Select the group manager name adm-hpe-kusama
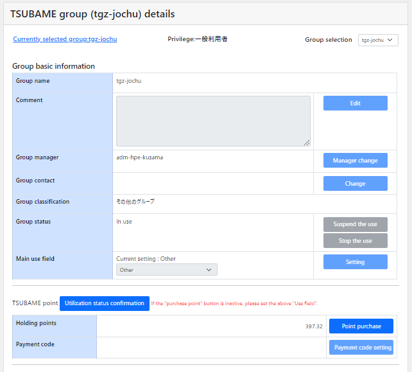 (139, 157)
